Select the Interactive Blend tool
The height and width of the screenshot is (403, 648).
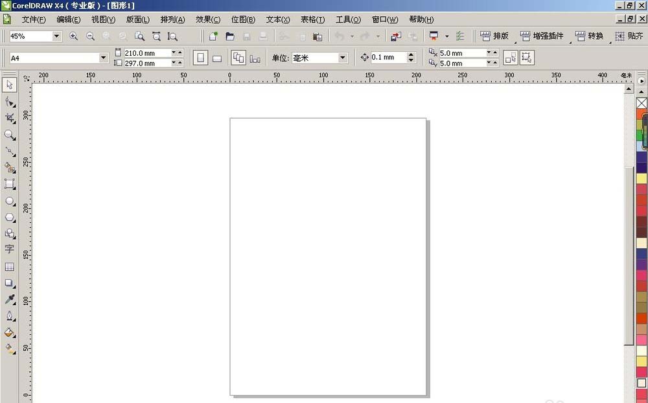10,283
